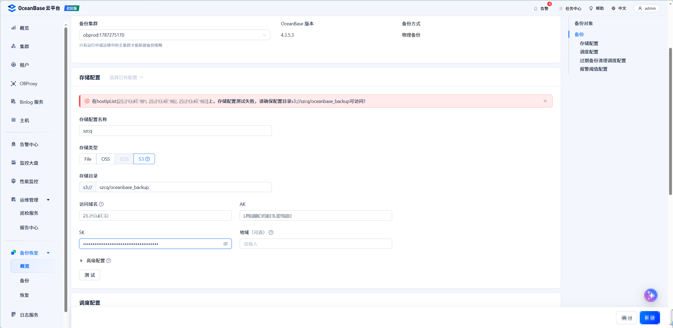The width and height of the screenshot is (673, 328).
Task: Open the task center list icon
Action: point(561,8)
